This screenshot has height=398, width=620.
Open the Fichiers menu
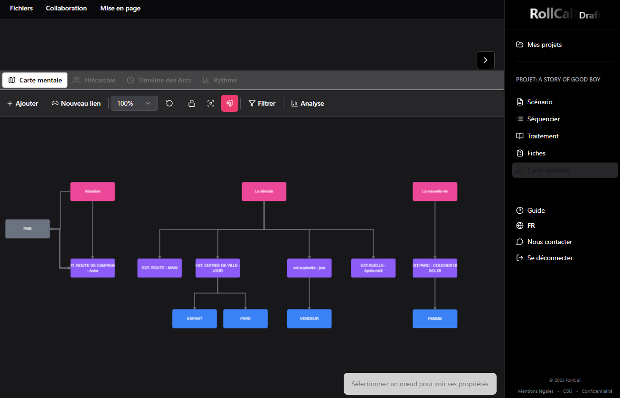tap(21, 8)
